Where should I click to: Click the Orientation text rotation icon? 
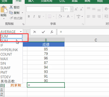pyautogui.click(x=106, y=9)
